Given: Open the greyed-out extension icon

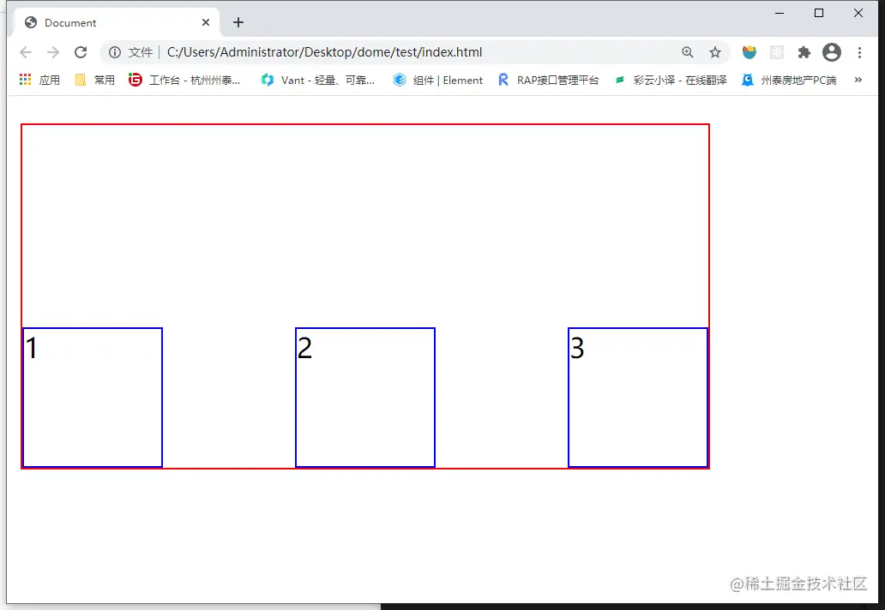Looking at the screenshot, I should [777, 52].
